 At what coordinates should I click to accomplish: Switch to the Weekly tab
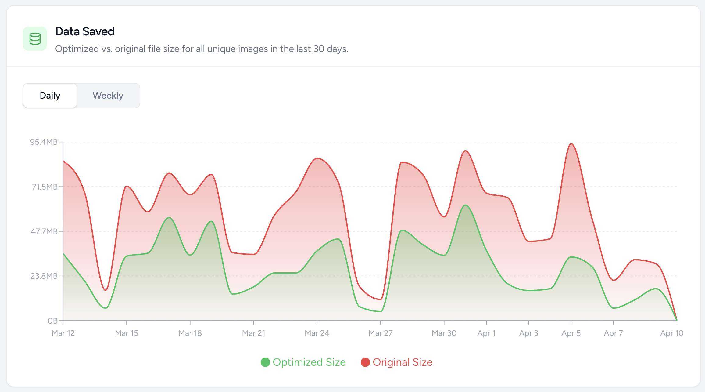pyautogui.click(x=108, y=96)
